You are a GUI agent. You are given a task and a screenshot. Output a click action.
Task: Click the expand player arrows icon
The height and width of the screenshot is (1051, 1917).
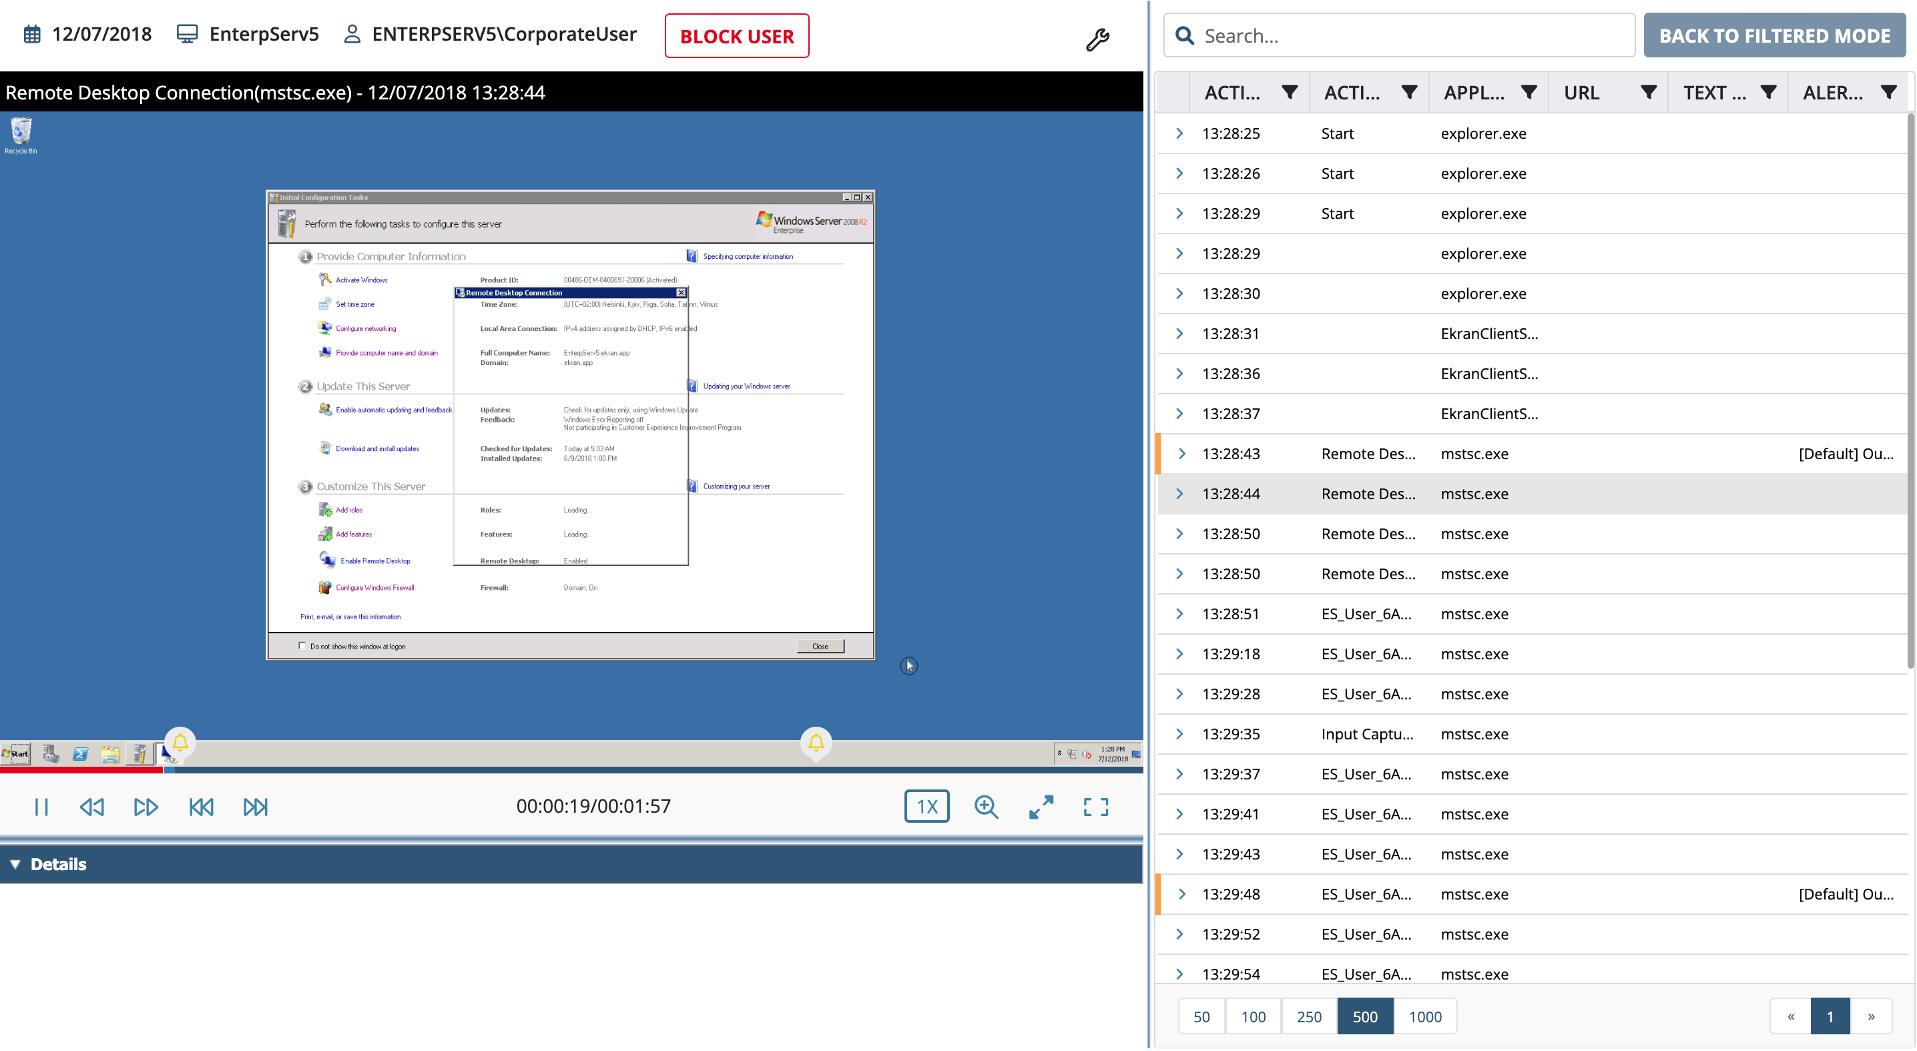click(1041, 806)
